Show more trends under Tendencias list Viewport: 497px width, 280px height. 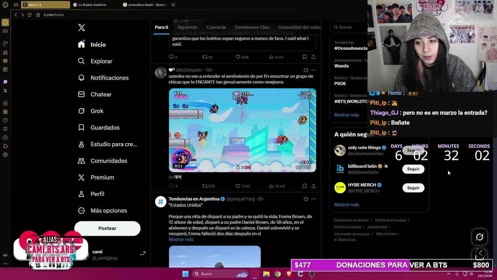tap(346, 115)
